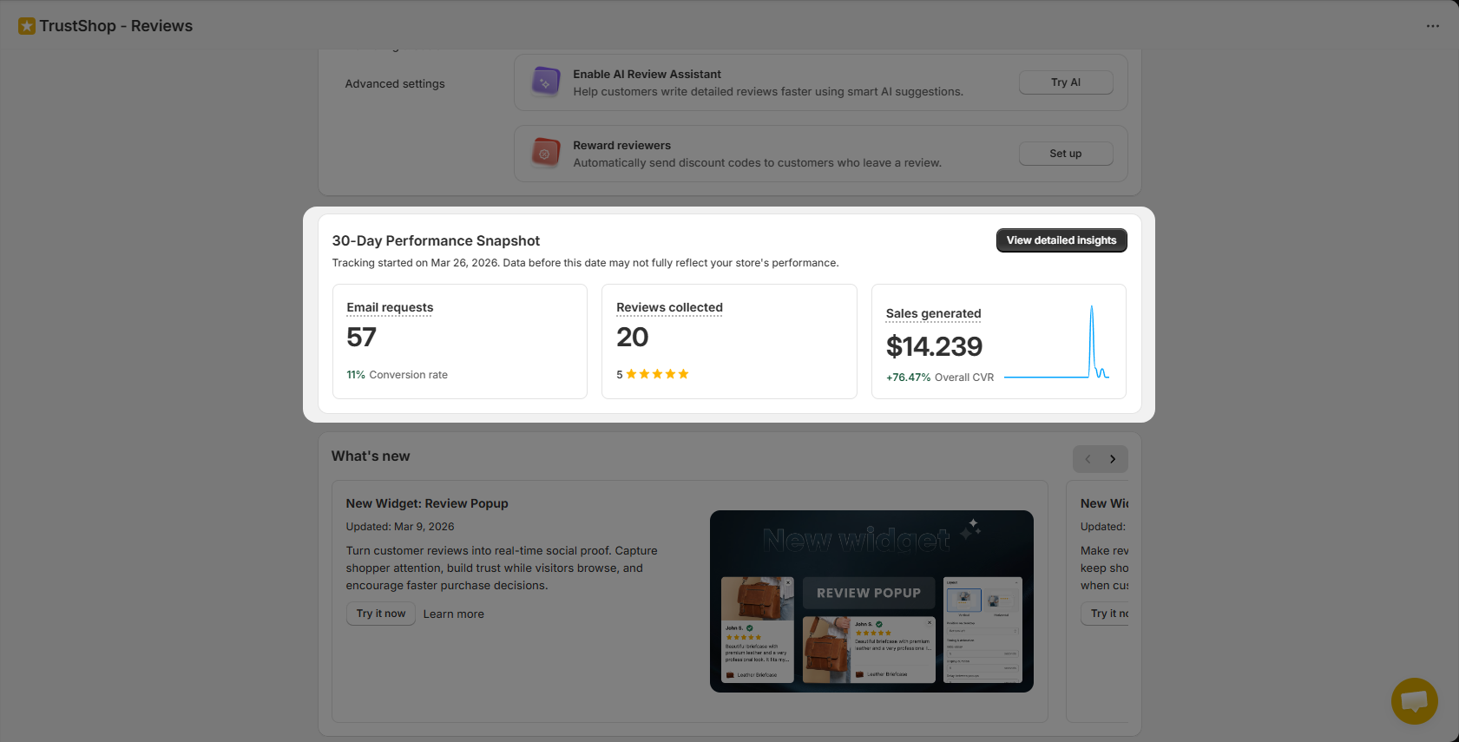Click the New Widget: Review Popup heading

427,503
